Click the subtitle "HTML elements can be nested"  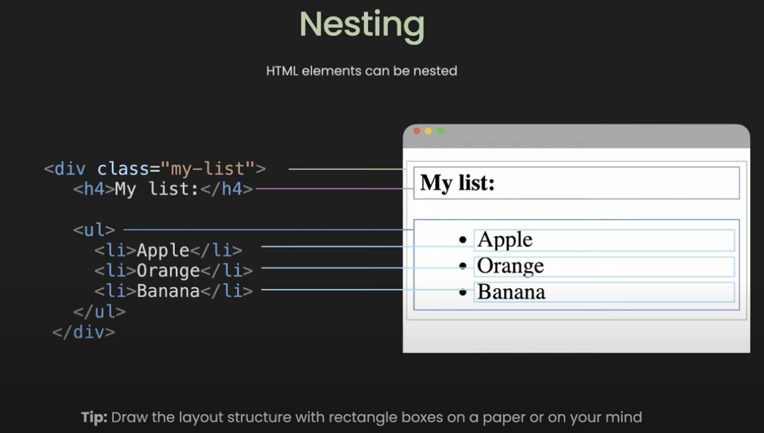362,71
